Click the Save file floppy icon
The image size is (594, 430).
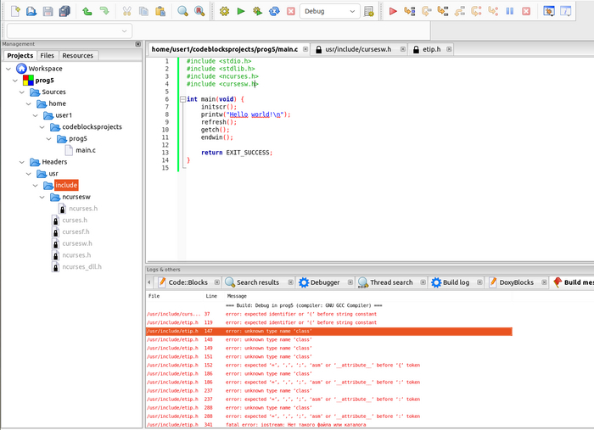(x=48, y=12)
